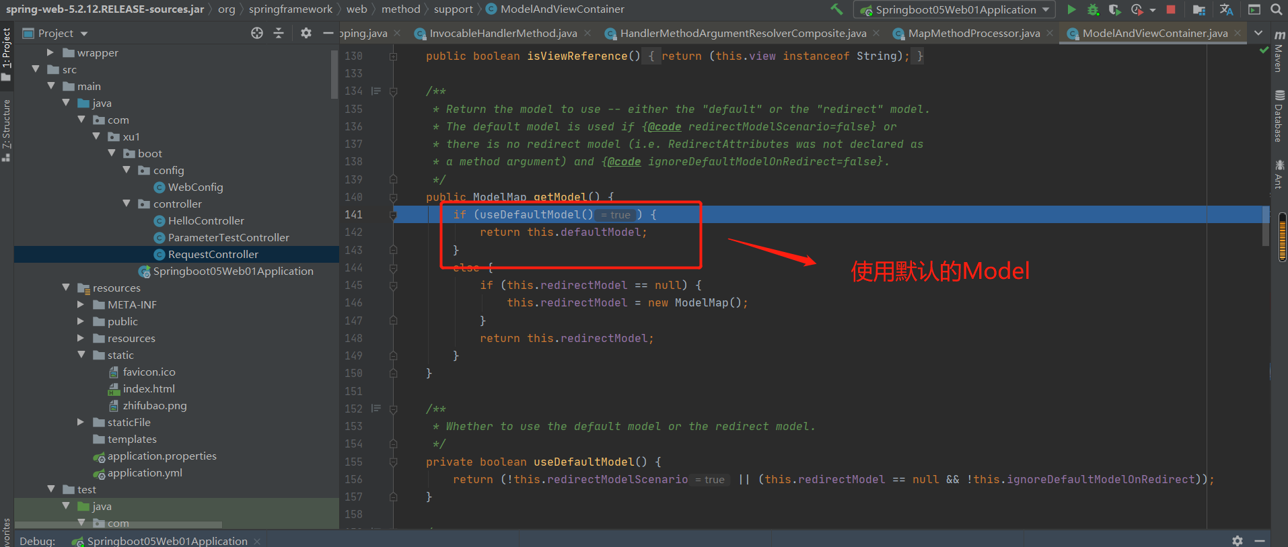Viewport: 1288px width, 547px height.
Task: Open application.yml file
Action: pos(145,473)
